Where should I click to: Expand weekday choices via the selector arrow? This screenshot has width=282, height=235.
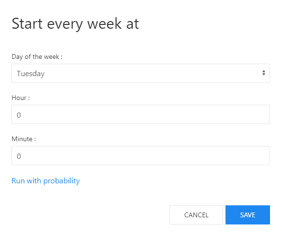264,73
